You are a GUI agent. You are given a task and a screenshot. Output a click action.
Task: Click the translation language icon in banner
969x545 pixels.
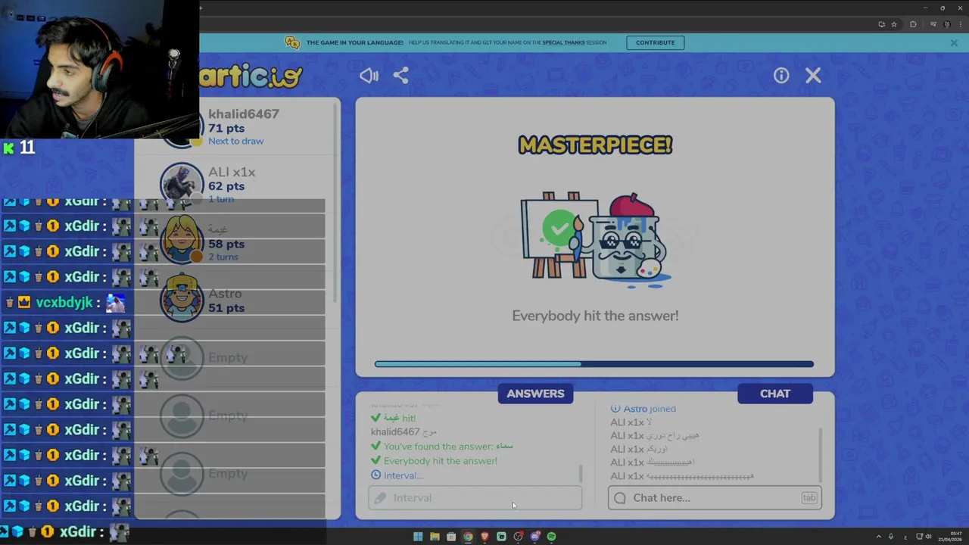tap(292, 42)
